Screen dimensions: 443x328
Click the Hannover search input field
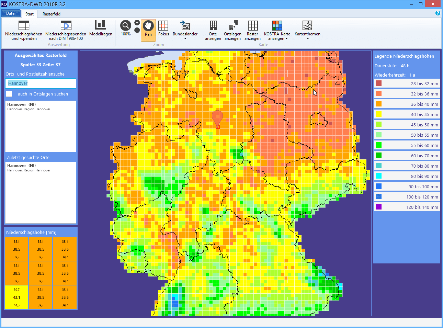click(41, 83)
